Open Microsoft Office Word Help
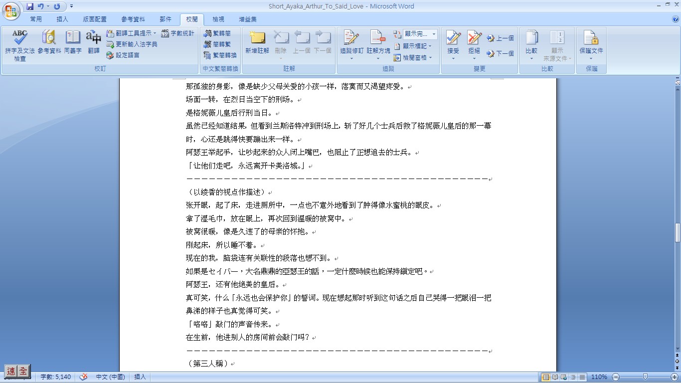 pyautogui.click(x=676, y=19)
